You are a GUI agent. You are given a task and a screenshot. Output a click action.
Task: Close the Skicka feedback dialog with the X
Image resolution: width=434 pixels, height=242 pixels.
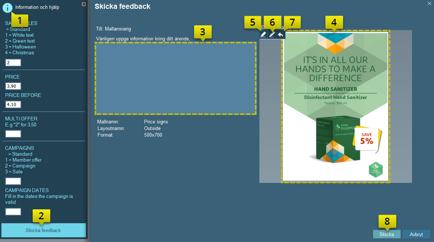tap(430, 3)
